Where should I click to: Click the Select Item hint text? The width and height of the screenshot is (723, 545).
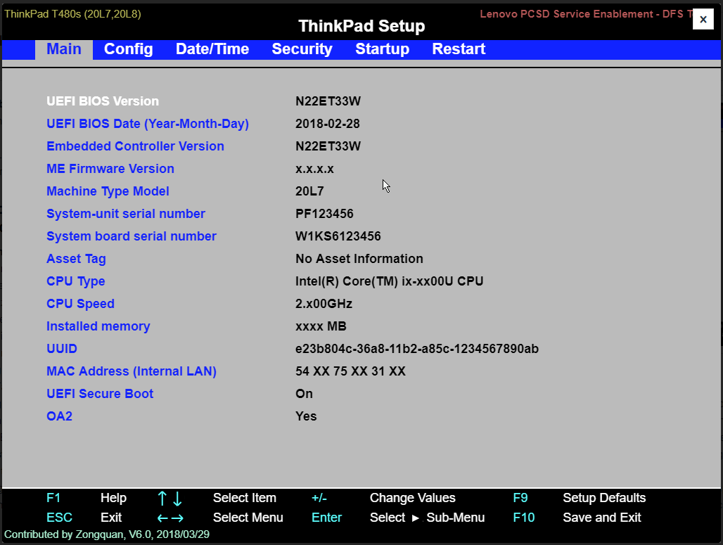[244, 498]
